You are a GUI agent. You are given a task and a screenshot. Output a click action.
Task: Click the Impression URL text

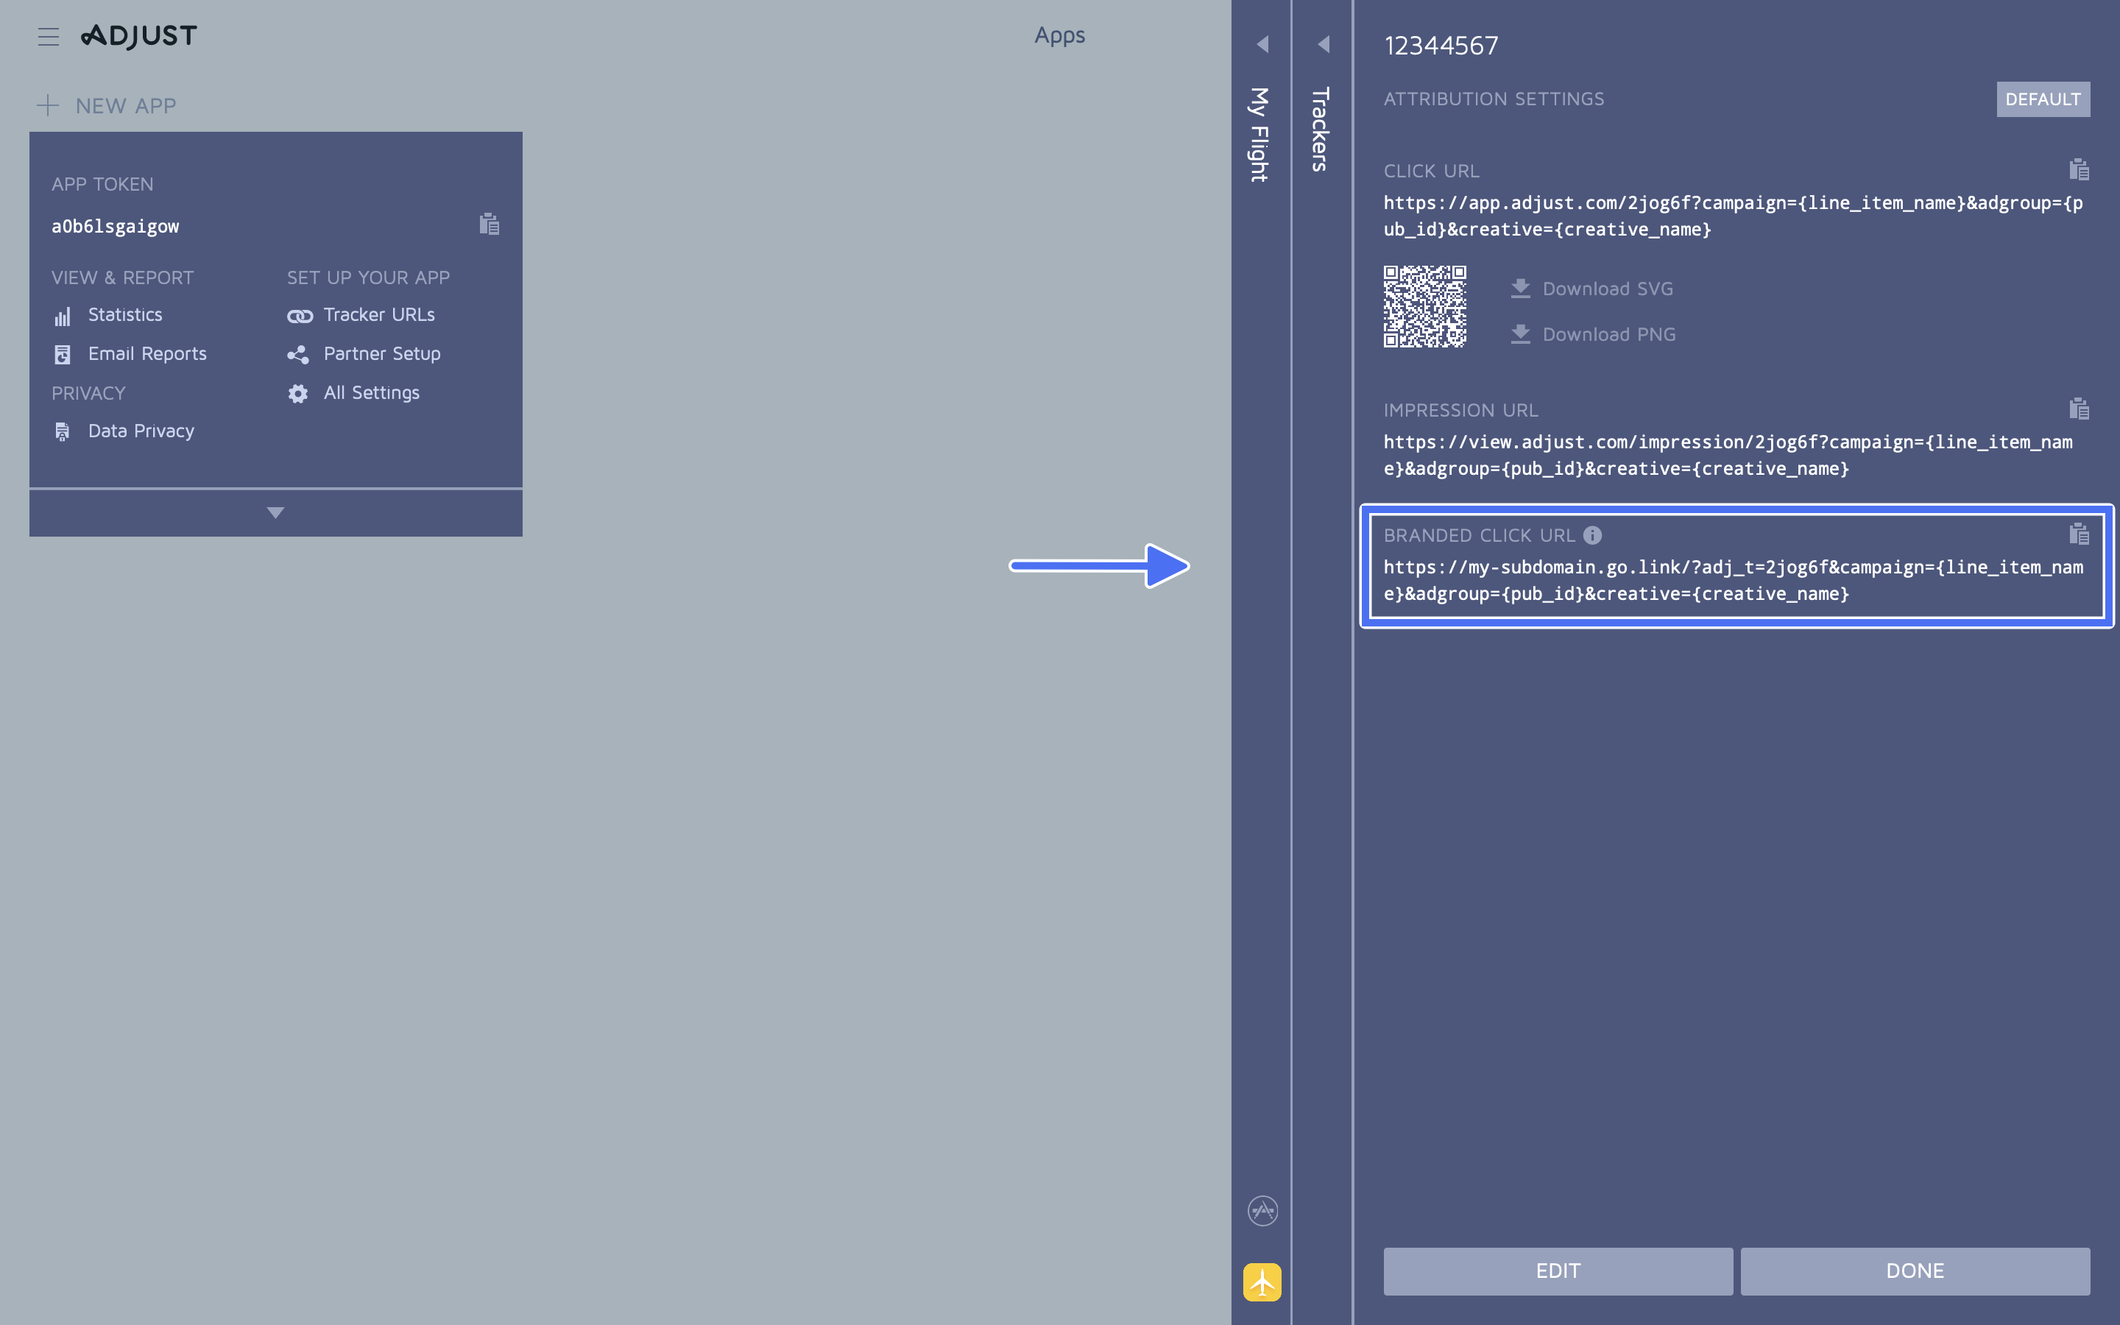pos(1728,456)
